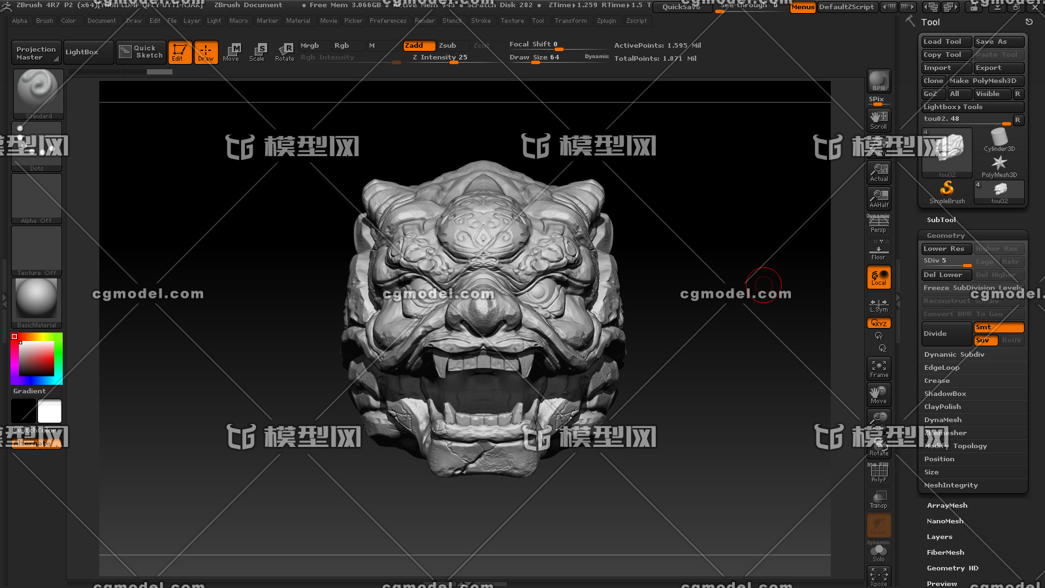Open Projection Master
Image resolution: width=1045 pixels, height=588 pixels.
point(36,53)
